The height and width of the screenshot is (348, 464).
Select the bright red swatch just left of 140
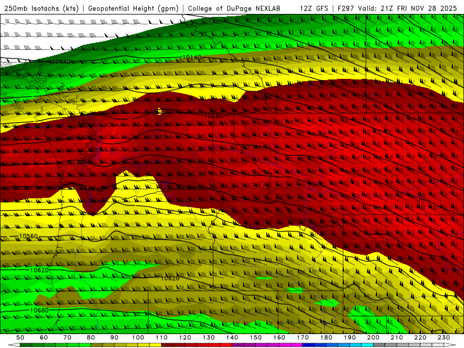click(226, 345)
